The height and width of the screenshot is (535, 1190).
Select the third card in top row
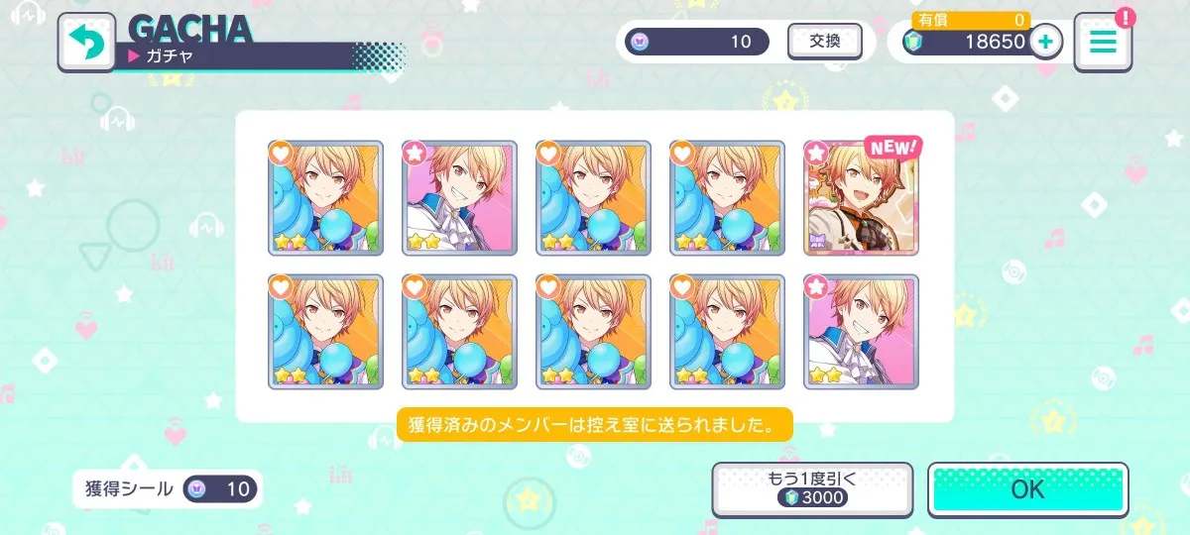593,198
